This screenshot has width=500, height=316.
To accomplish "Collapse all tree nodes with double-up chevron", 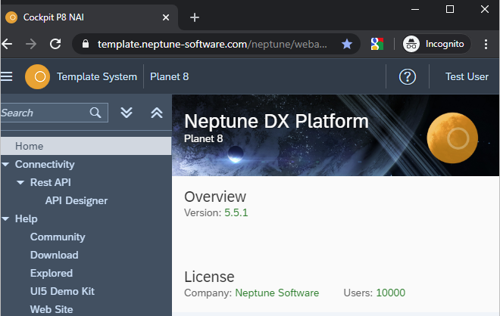I will [157, 113].
